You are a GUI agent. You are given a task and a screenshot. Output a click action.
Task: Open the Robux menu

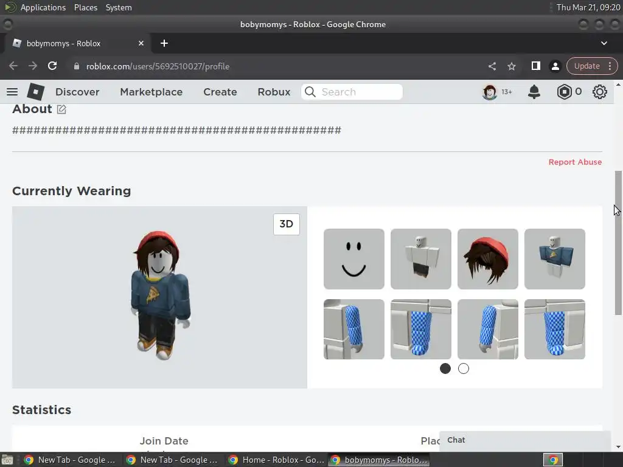tap(274, 92)
